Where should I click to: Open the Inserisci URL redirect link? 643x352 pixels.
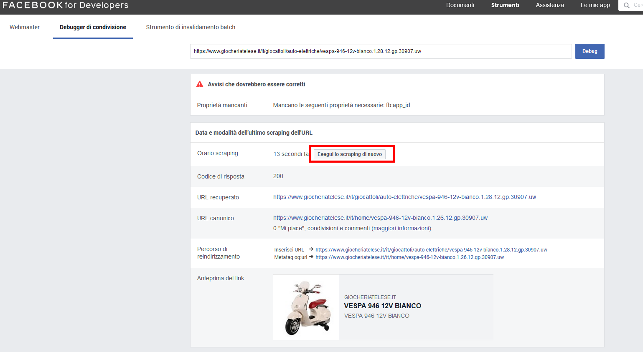[431, 250]
